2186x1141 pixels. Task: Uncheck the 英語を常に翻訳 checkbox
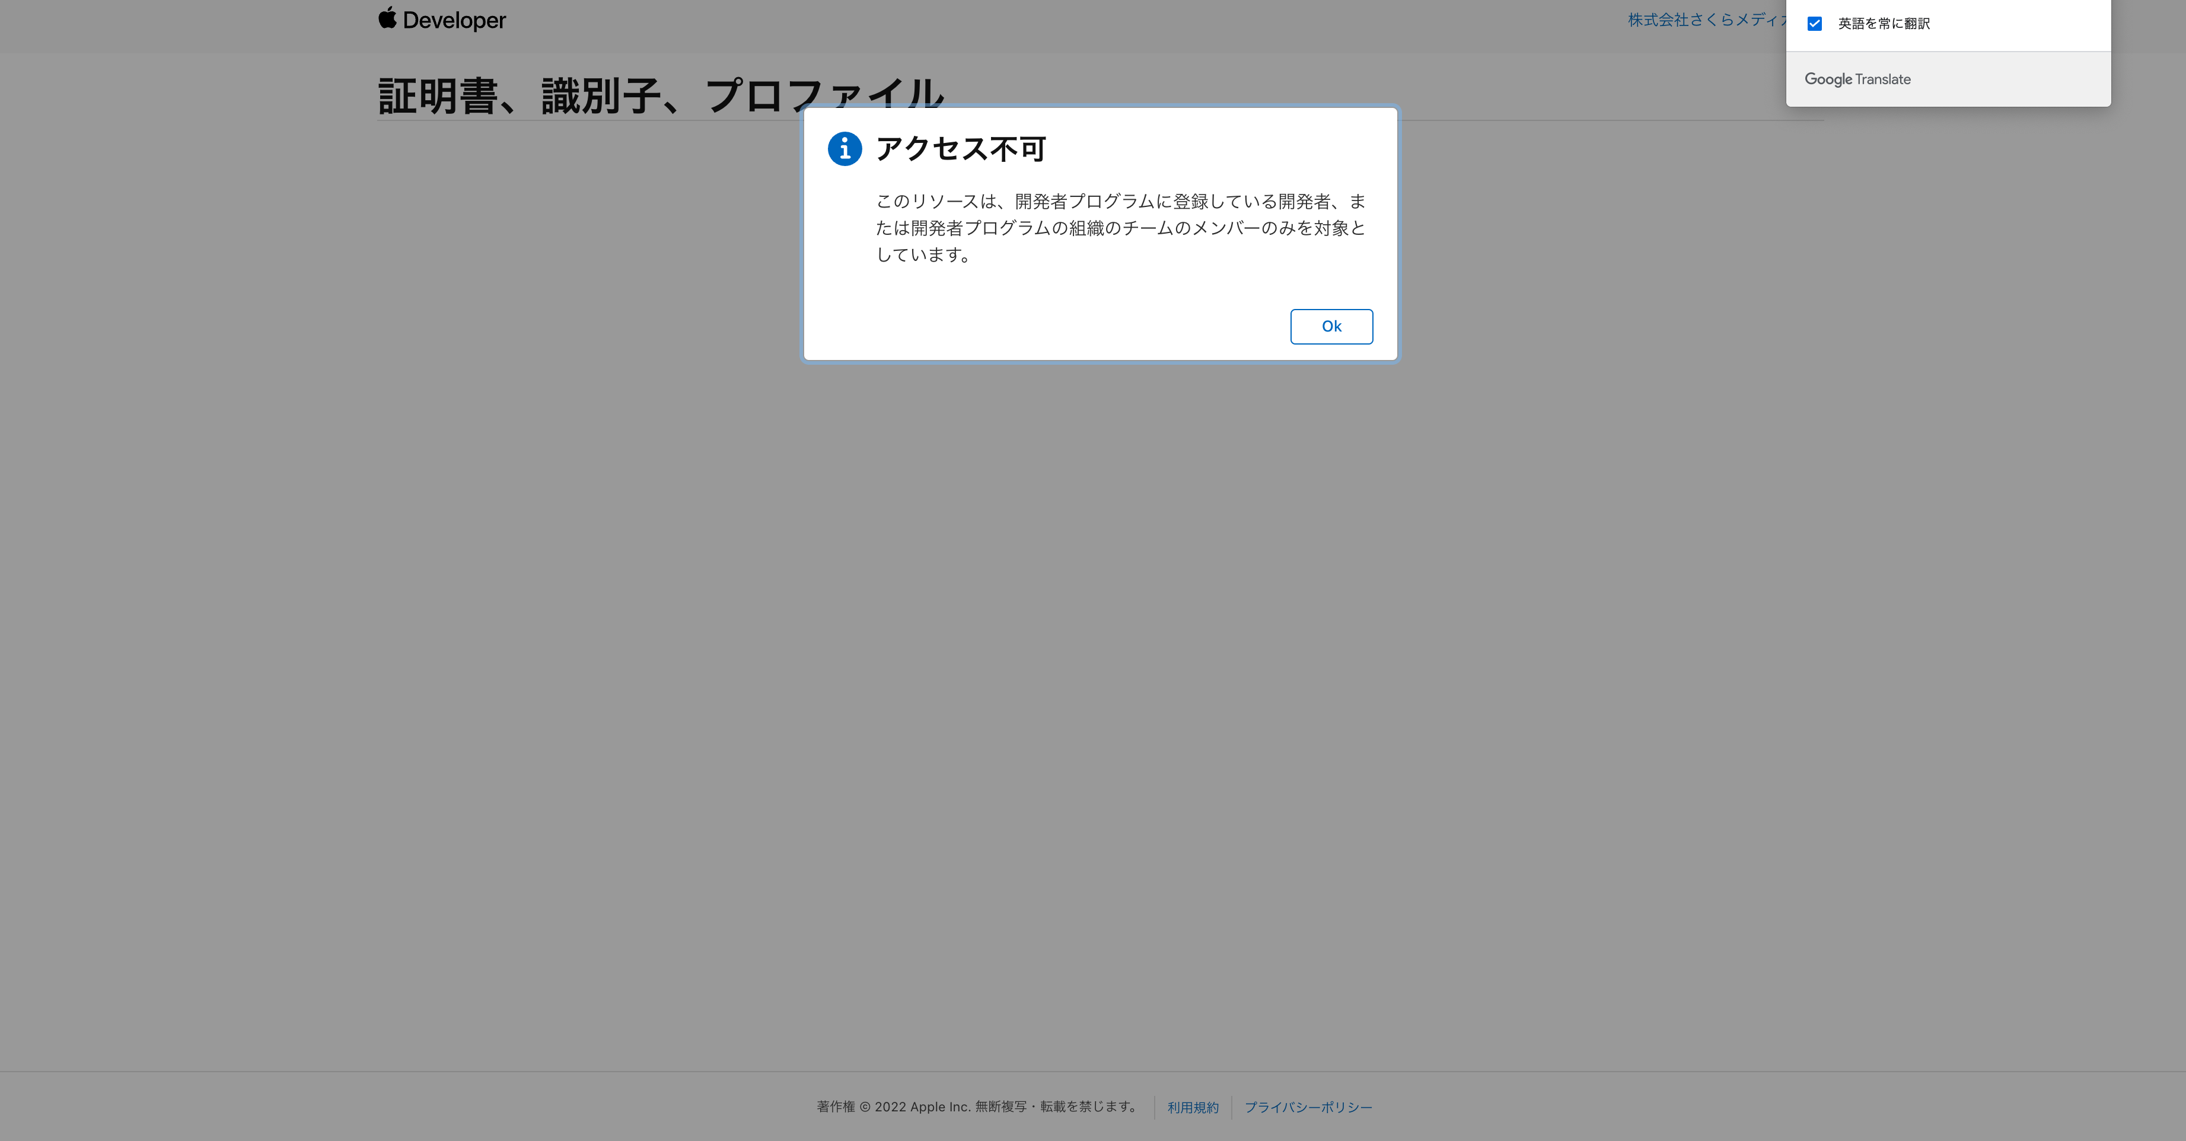click(1814, 24)
